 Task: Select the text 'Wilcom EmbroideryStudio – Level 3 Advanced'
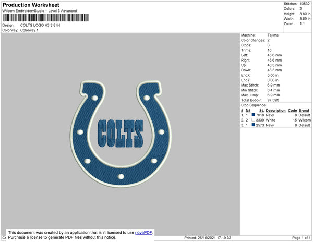(40, 11)
